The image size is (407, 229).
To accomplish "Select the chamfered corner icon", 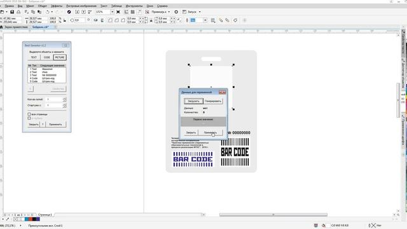I will (x=123, y=20).
